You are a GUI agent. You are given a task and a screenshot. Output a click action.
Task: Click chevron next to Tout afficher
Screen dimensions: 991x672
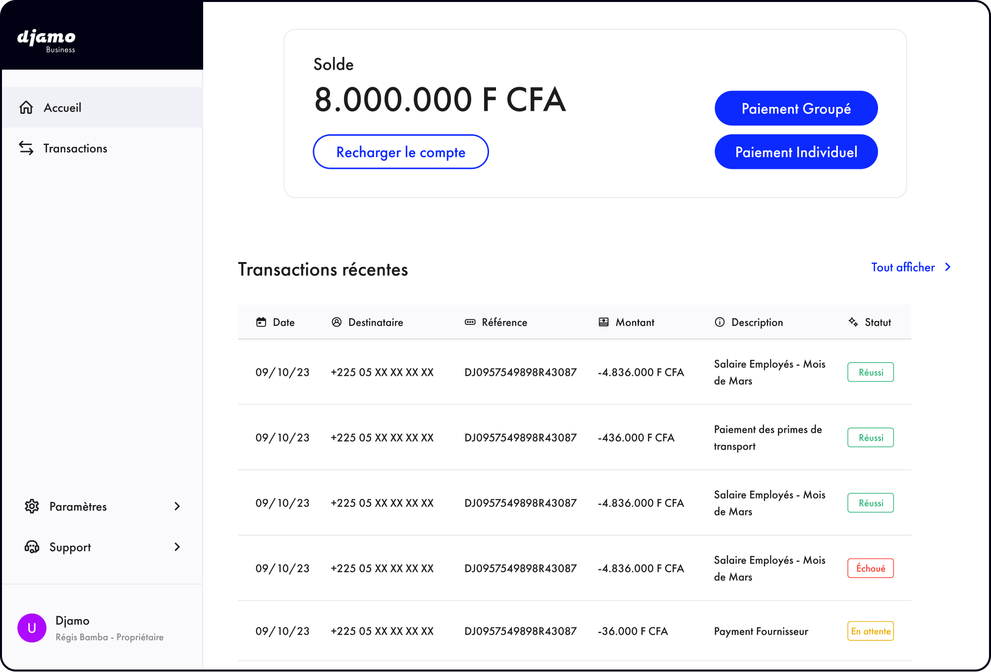(947, 267)
